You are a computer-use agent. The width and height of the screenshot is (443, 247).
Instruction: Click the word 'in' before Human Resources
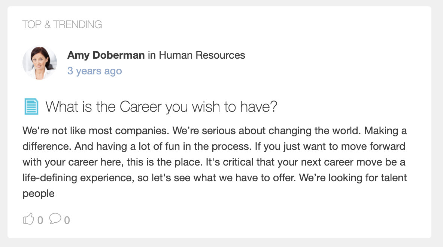[x=152, y=55]
